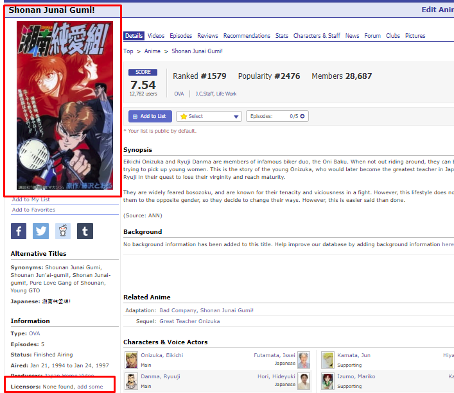454x393 pixels.
Task: Click the J.C.Staff studio link
Action: pos(207,94)
